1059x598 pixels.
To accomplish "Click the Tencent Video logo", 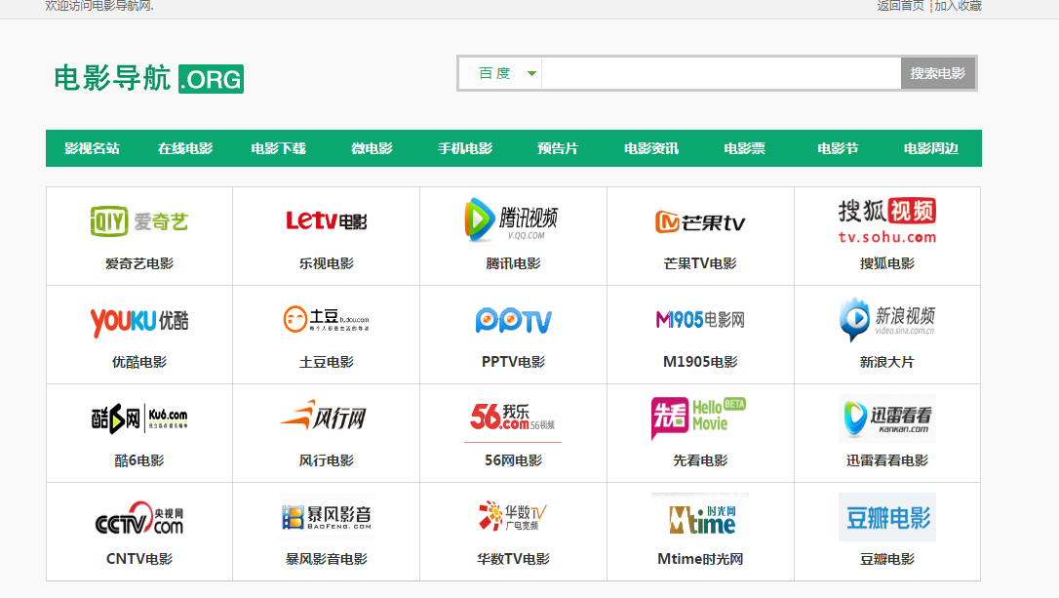I will 513,220.
